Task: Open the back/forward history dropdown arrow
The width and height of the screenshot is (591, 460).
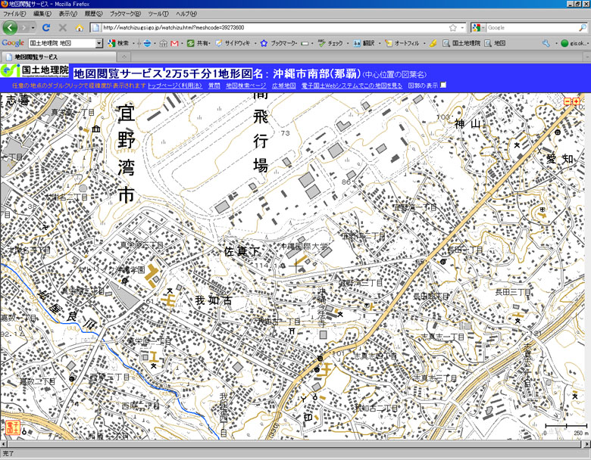Action: [x=33, y=27]
